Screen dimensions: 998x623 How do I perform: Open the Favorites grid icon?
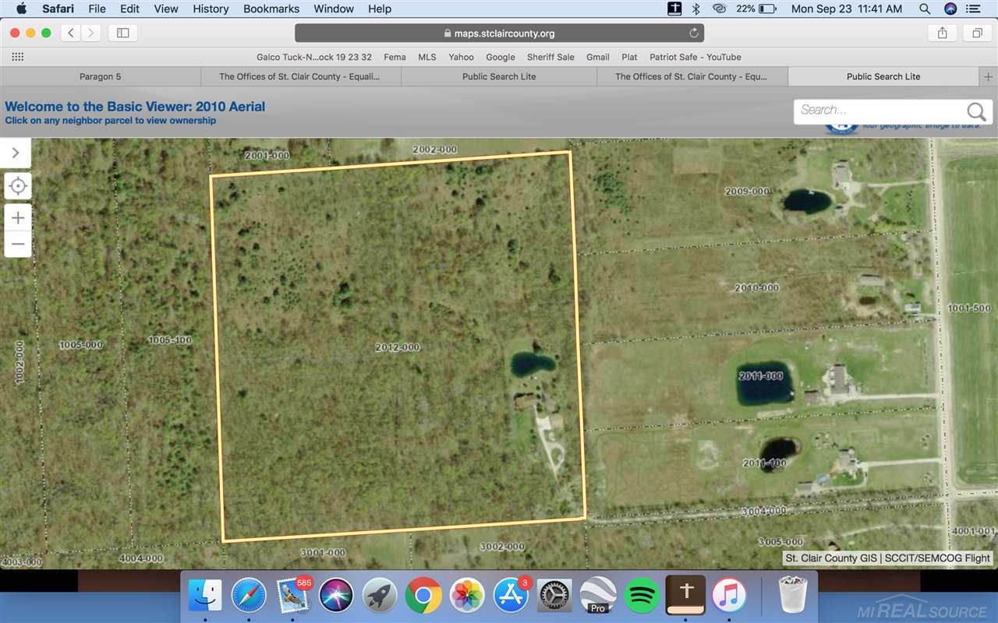pyautogui.click(x=18, y=57)
